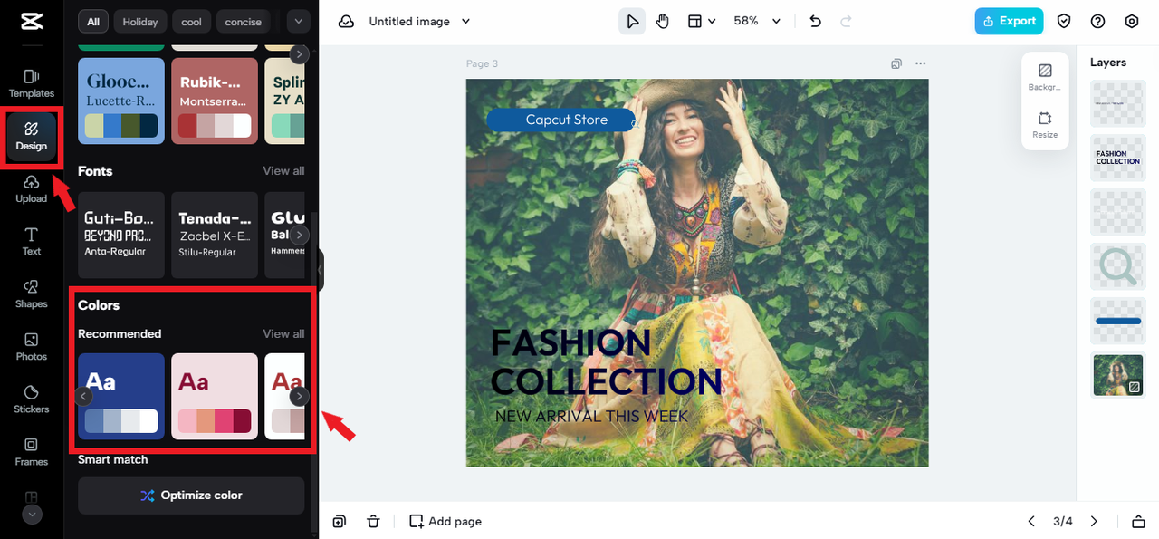The height and width of the screenshot is (539, 1159).
Task: Apply the pink color palette card
Action: (215, 397)
